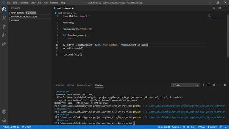
Task: Create a new terminal with plus icon
Action: 203,85
